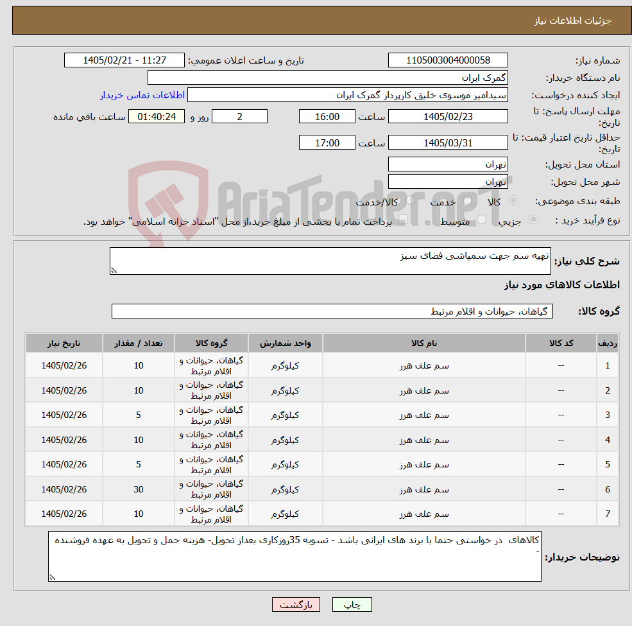The width and height of the screenshot is (632, 626).
Task: Click the deadline time field 16:00
Action: click(x=327, y=117)
